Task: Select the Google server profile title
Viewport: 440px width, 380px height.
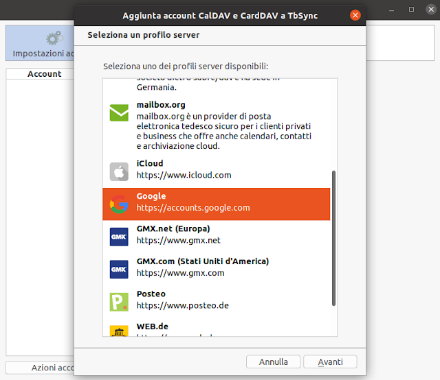Action: click(151, 196)
